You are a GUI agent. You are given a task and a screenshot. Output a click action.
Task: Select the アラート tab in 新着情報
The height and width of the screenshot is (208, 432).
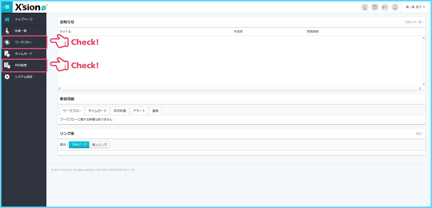139,111
